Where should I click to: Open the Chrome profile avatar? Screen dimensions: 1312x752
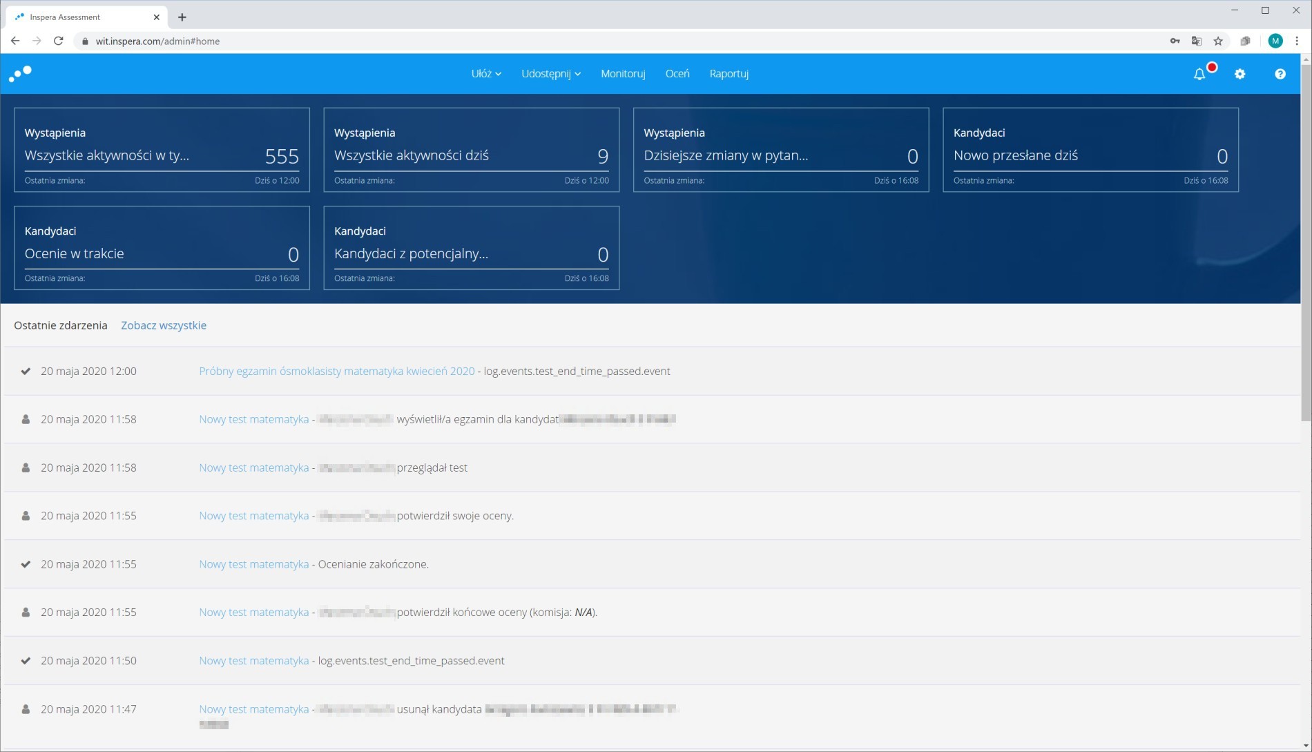[1275, 41]
